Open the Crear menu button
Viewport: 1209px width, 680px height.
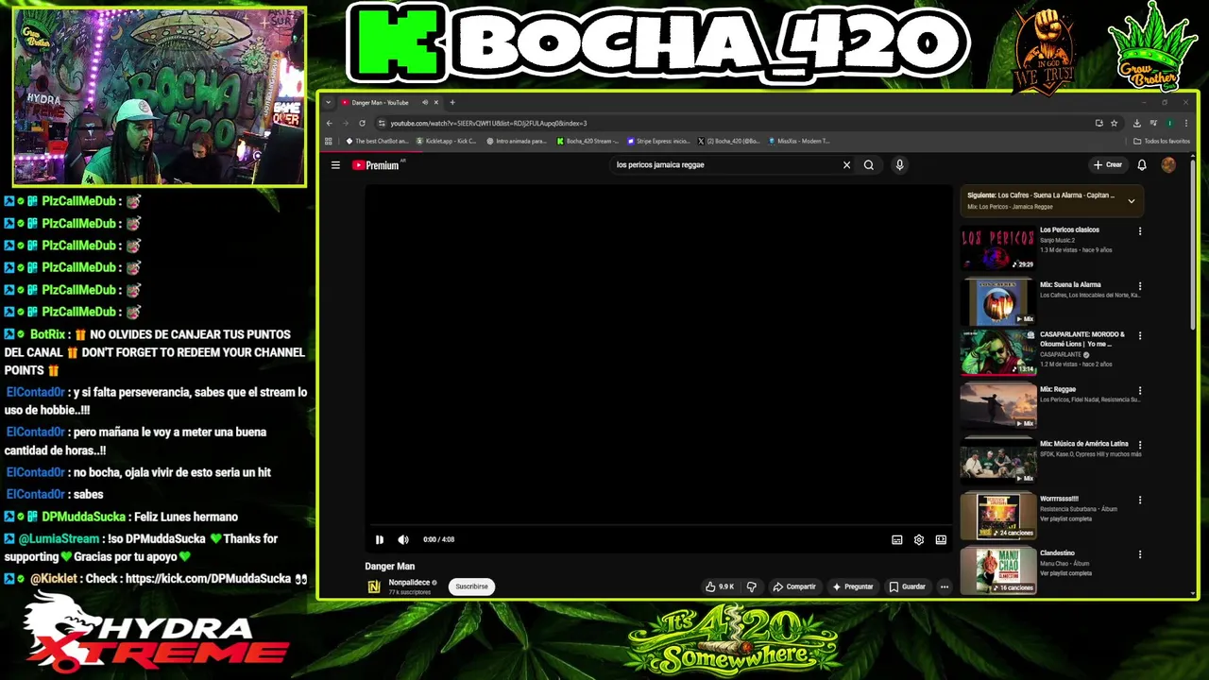(1108, 165)
